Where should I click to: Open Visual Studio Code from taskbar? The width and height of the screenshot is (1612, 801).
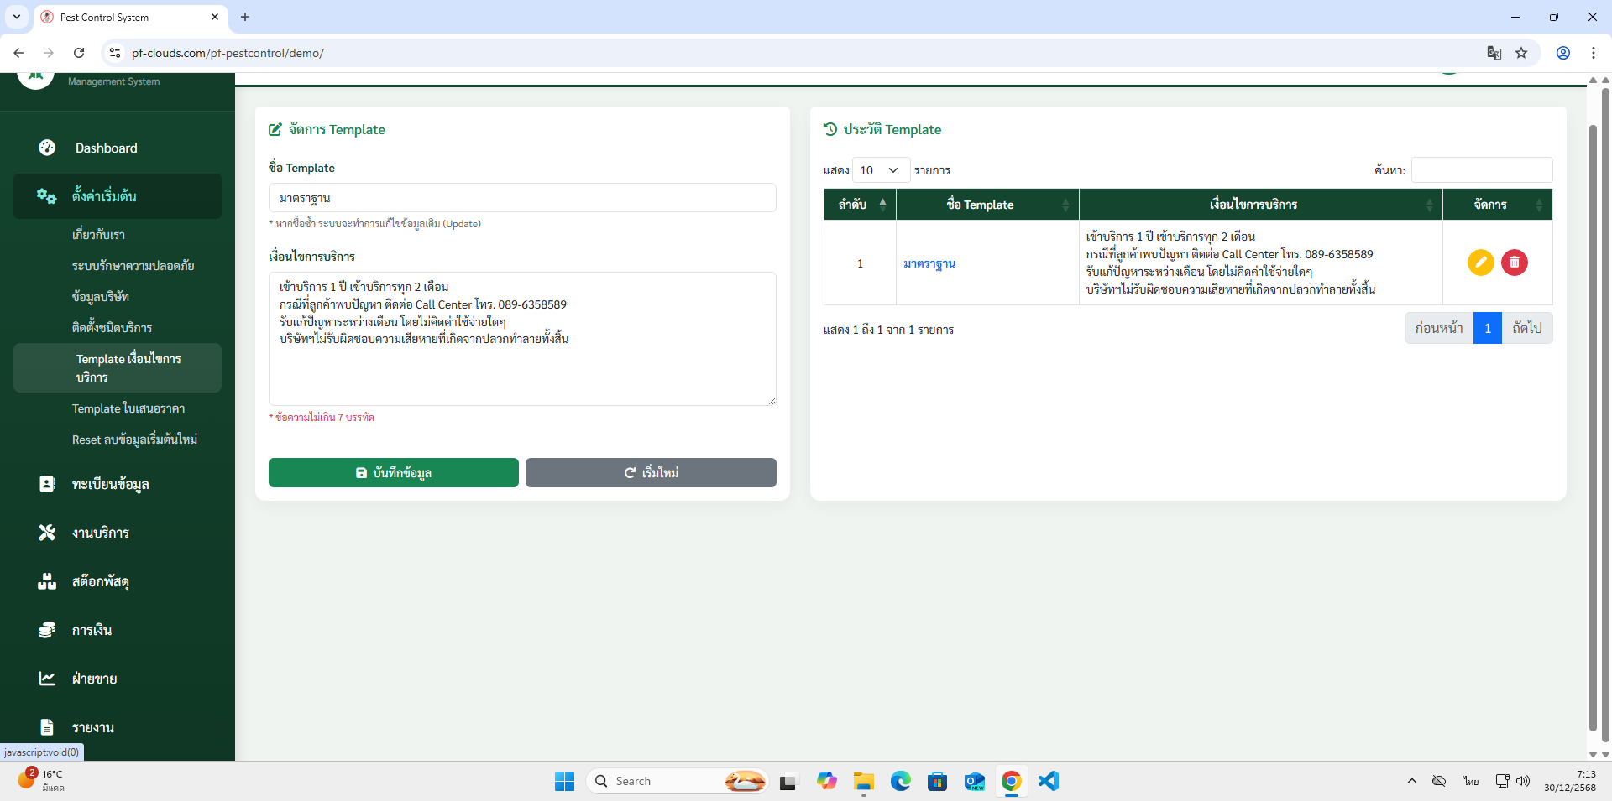click(1048, 781)
